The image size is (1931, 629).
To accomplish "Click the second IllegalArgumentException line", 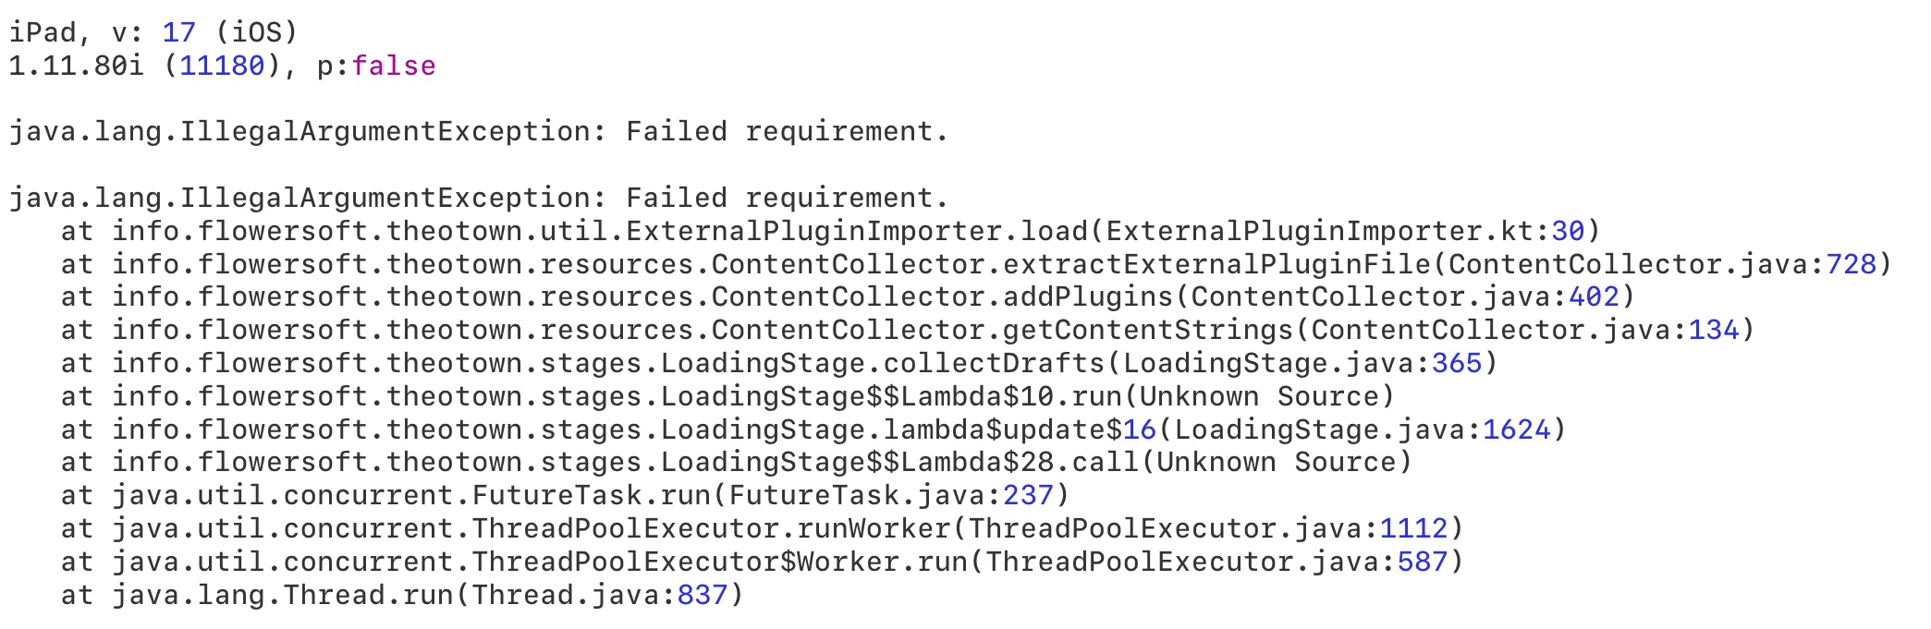I will [479, 198].
